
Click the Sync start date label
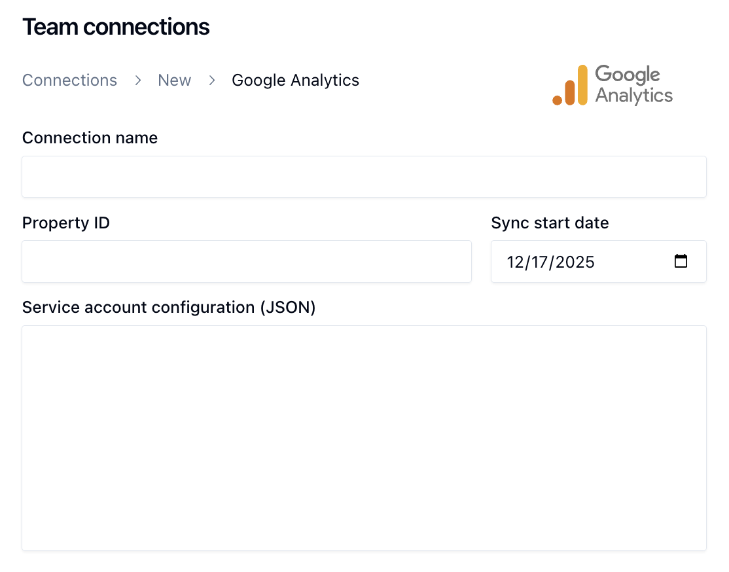(550, 223)
